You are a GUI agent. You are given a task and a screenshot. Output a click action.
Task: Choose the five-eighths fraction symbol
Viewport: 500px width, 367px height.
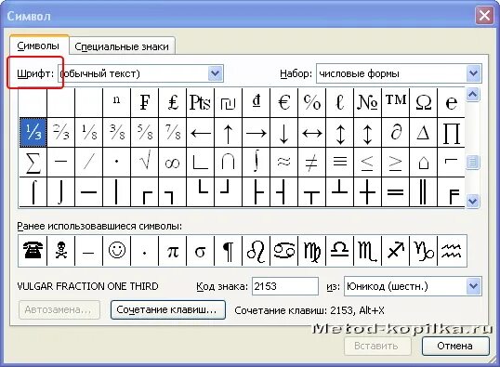click(145, 132)
